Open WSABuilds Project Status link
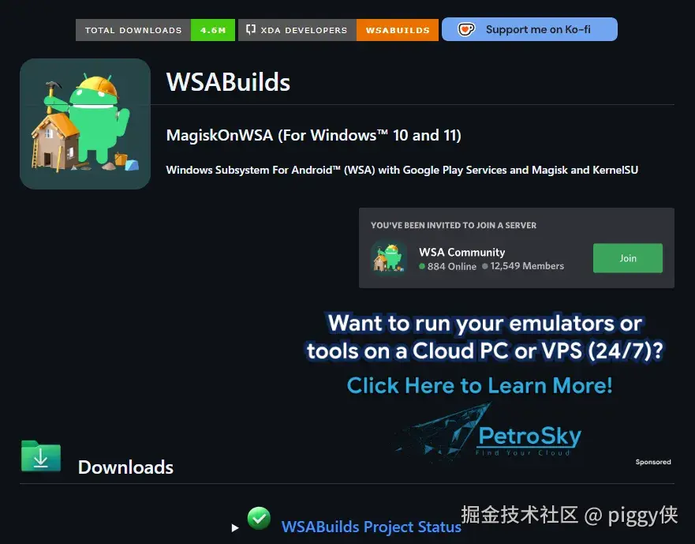The image size is (695, 544). pos(371,527)
